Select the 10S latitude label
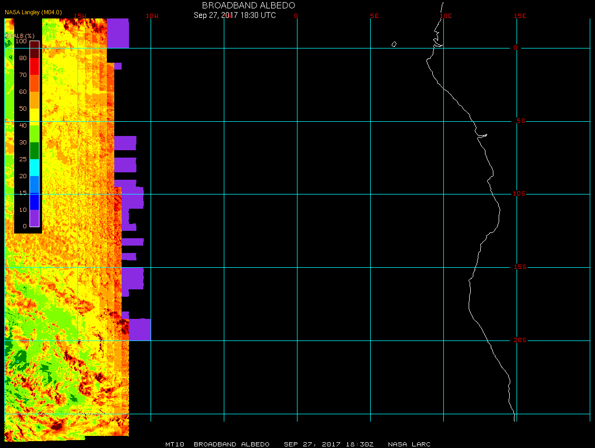The image size is (595, 448). pyautogui.click(x=519, y=194)
